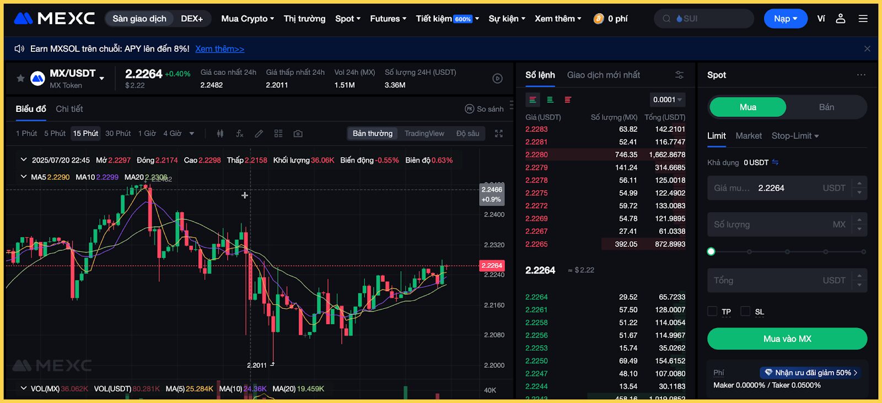Open the candlestick chart type icon

tap(220, 133)
